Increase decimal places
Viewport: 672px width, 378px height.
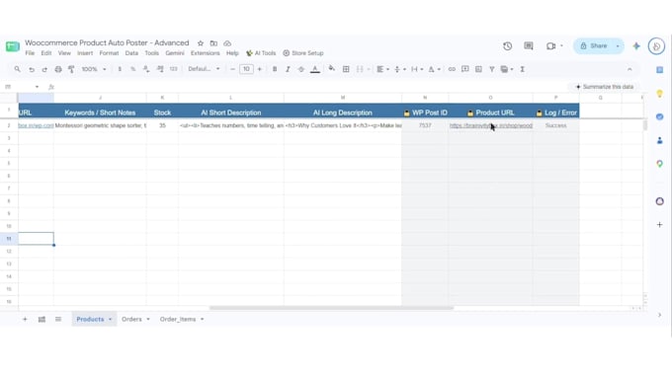(x=160, y=69)
